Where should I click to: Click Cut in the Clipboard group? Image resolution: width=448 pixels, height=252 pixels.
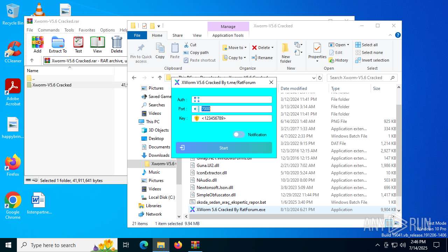click(190, 45)
